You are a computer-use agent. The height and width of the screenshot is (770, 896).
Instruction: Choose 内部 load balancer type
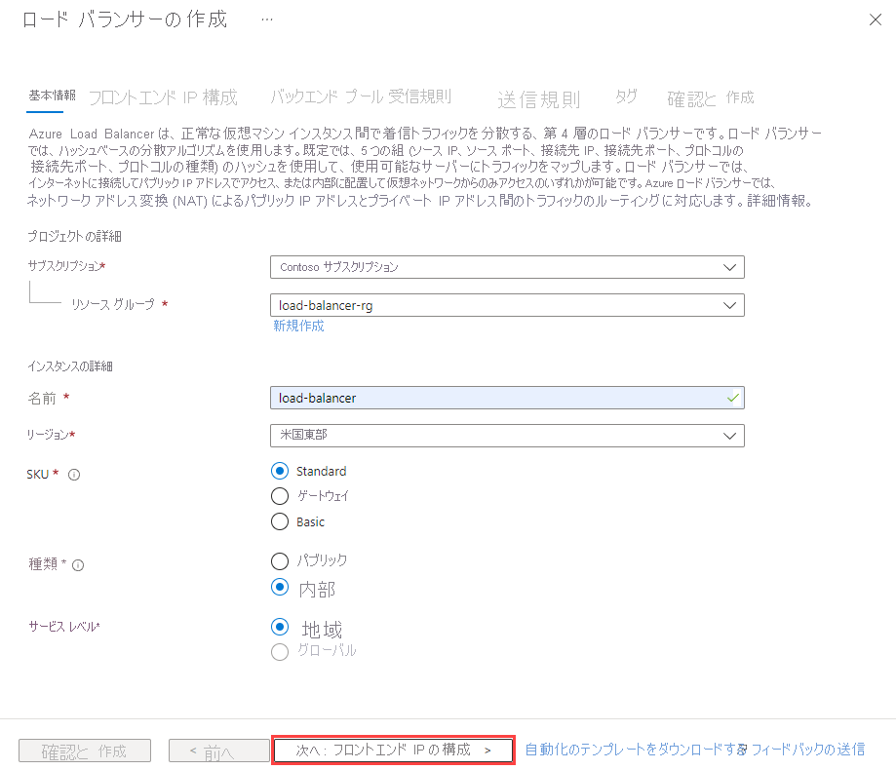[x=280, y=587]
